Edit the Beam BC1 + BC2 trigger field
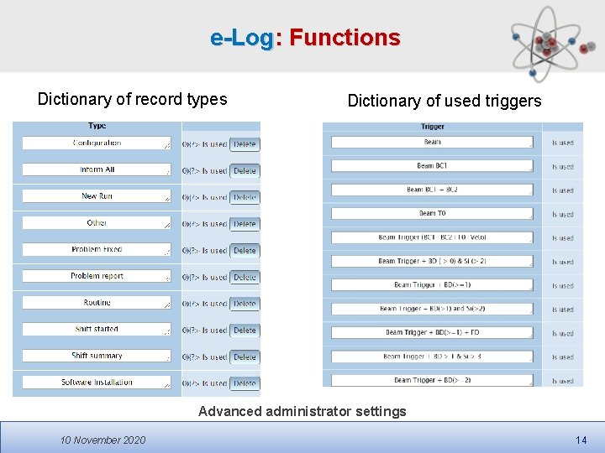This screenshot has height=453, width=605. [x=432, y=190]
